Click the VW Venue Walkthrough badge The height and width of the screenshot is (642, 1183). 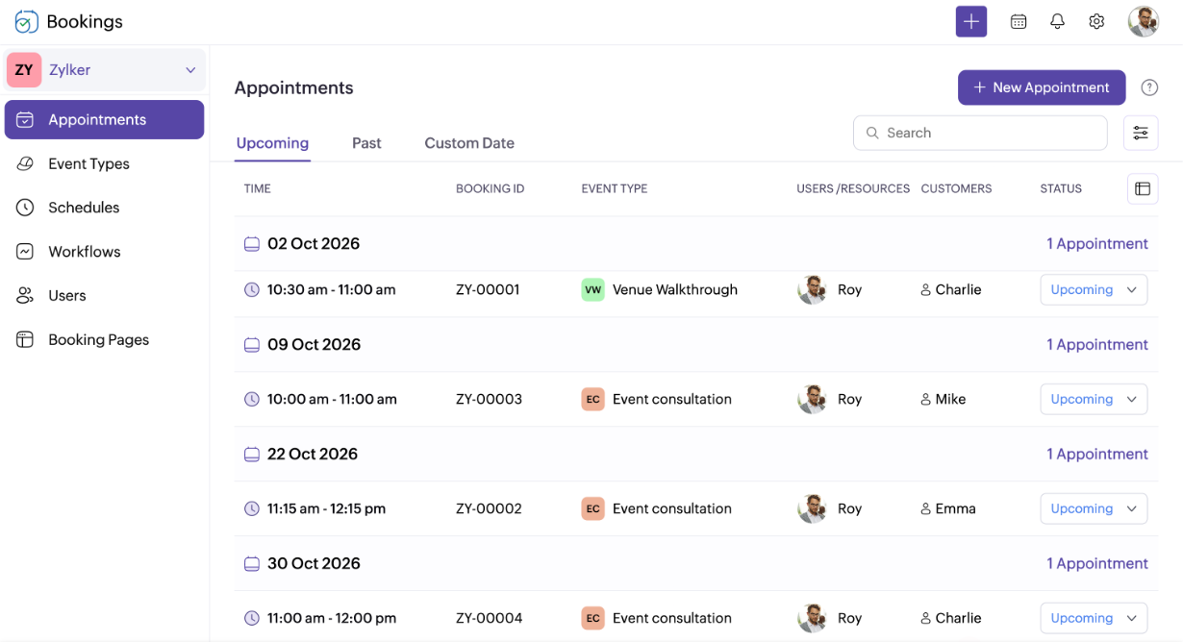pos(592,289)
